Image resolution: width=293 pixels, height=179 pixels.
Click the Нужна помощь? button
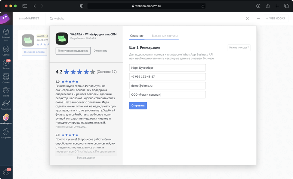(x=239, y=47)
